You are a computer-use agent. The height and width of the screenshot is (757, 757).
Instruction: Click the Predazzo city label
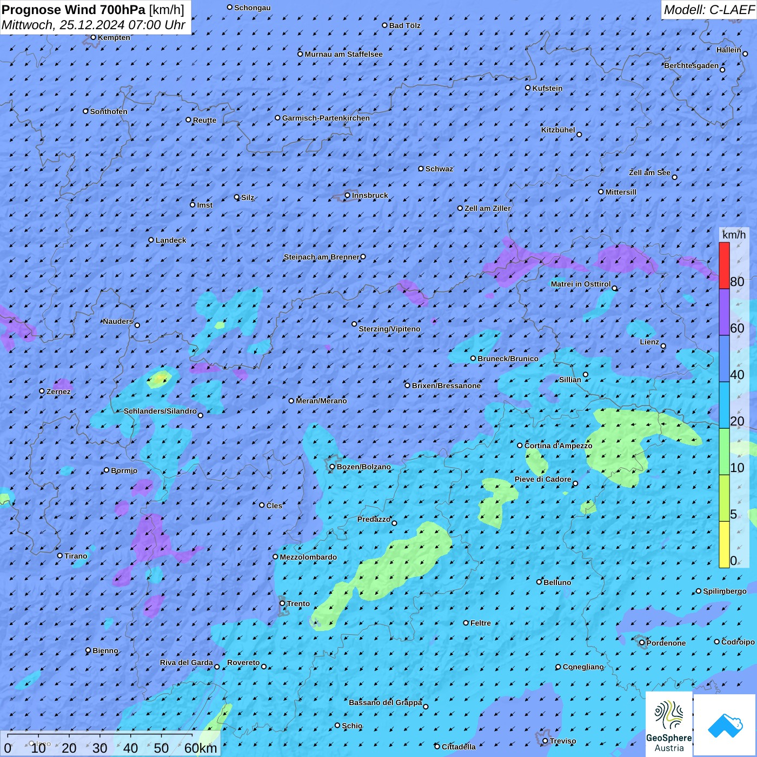pos(374,519)
